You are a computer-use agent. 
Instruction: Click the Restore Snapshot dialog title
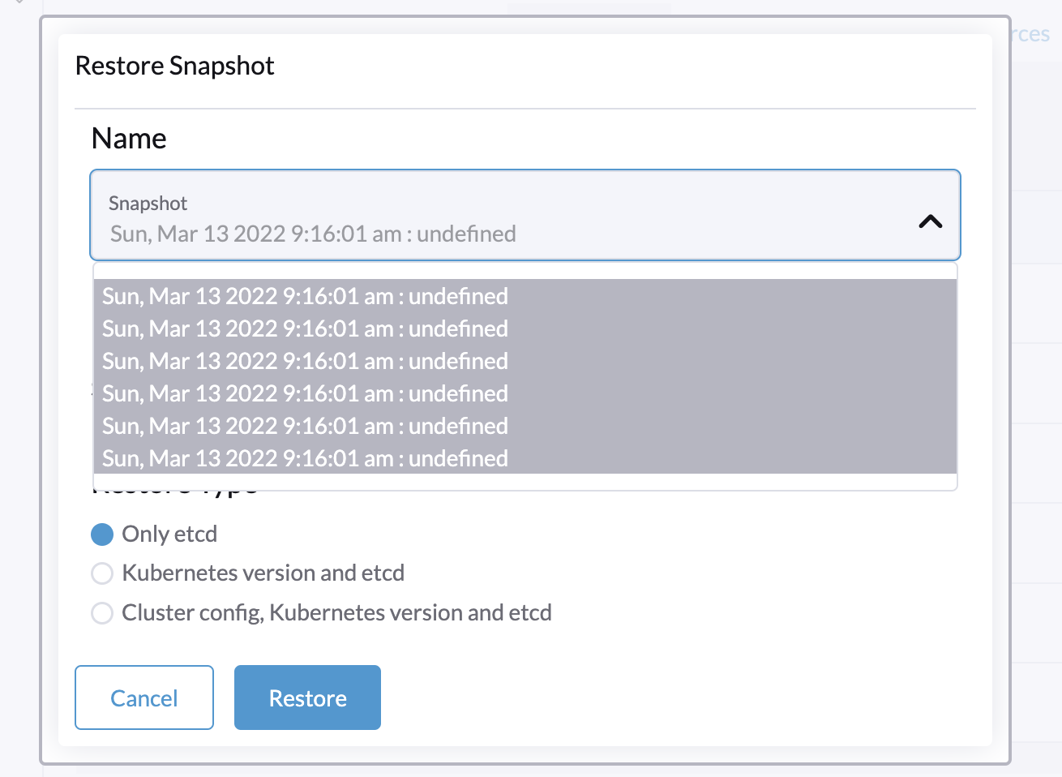point(174,65)
